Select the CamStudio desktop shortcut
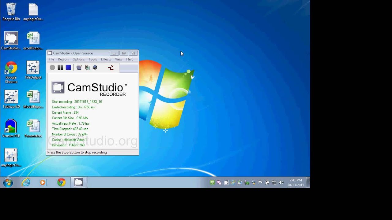 (x=11, y=41)
